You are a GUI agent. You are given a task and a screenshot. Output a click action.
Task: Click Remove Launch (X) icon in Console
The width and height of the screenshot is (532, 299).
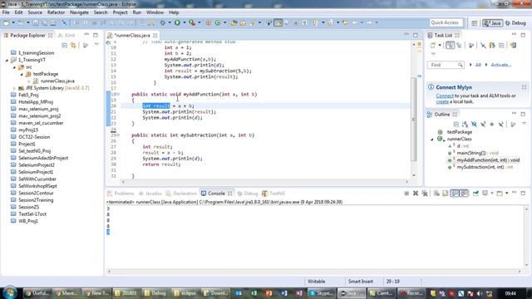(x=416, y=194)
